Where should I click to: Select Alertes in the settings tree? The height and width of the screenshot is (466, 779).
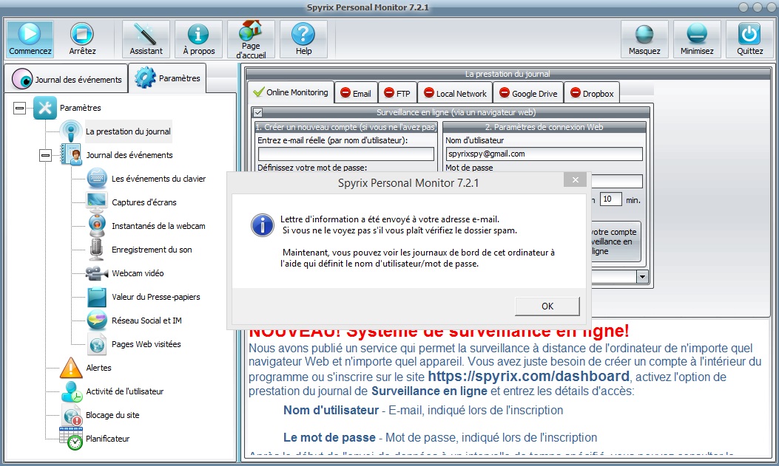(x=98, y=368)
